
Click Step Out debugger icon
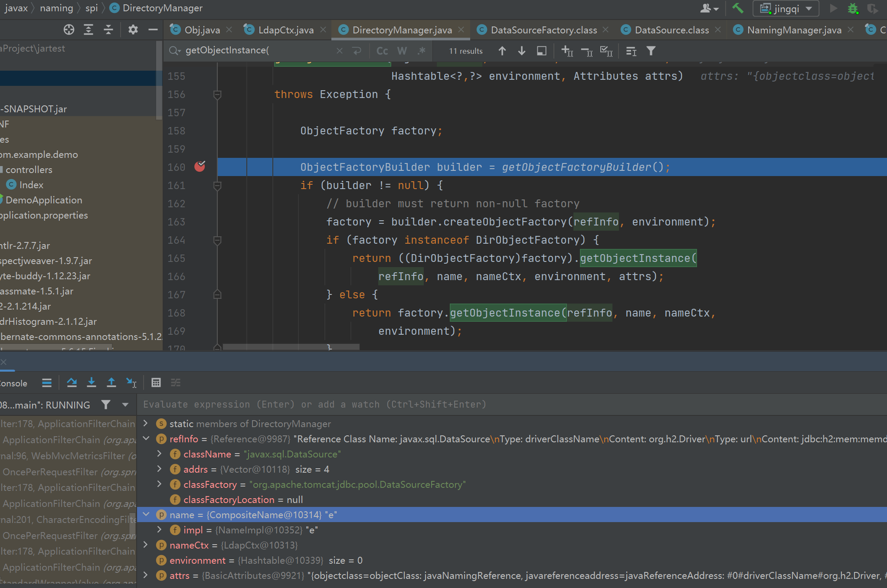tap(111, 382)
